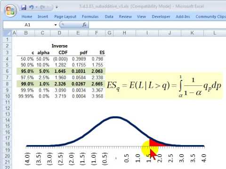Select the ES expected shortfall formula image
The height and width of the screenshot is (169, 226).
164,86
